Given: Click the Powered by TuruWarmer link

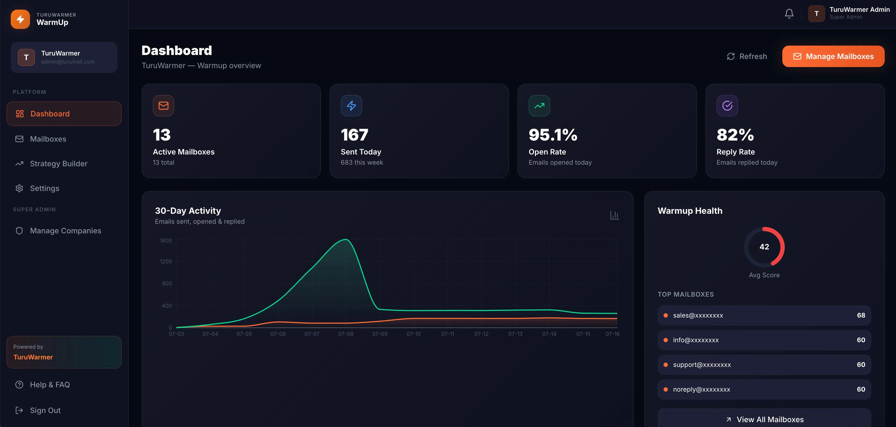Looking at the screenshot, I should tap(64, 352).
